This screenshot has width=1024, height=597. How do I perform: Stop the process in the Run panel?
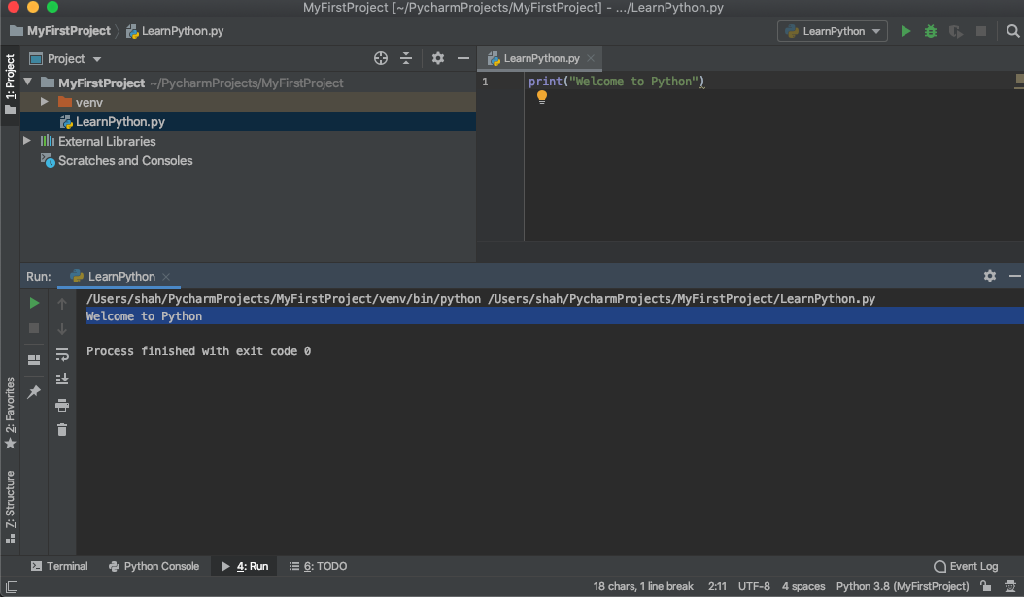point(34,328)
